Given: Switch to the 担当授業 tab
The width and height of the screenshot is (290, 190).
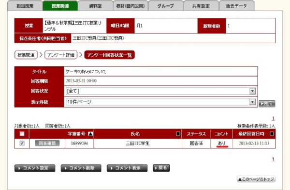Looking at the screenshot, I should 25,6.
